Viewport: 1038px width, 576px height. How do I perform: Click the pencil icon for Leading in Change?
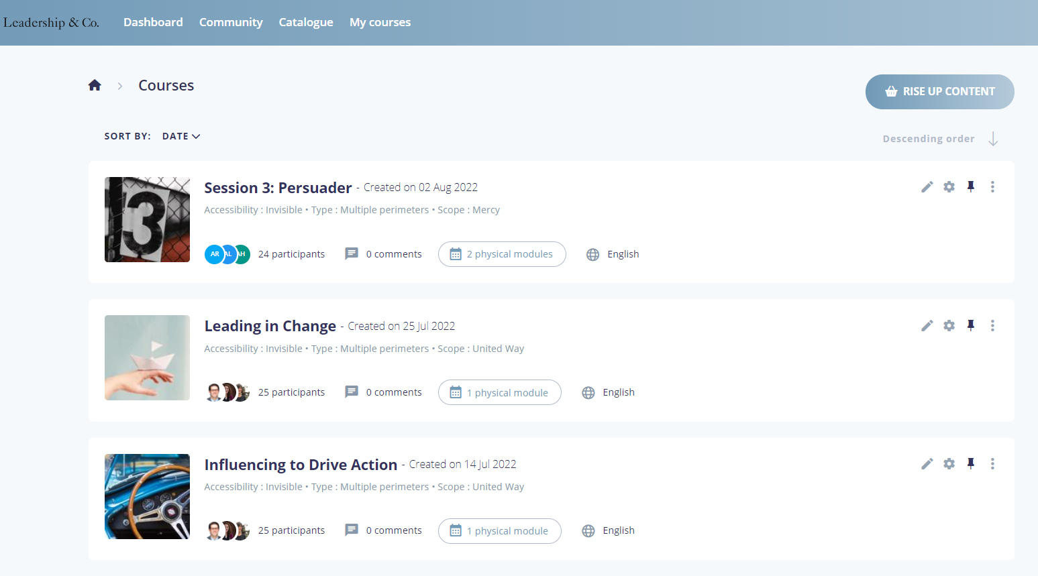(x=927, y=326)
